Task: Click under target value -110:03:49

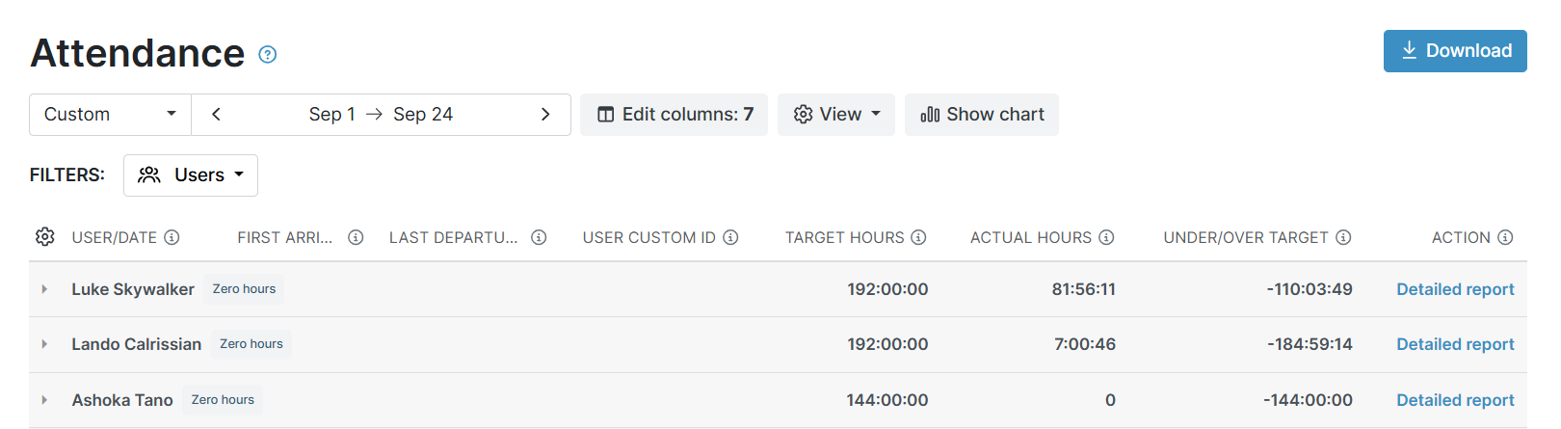Action: (1310, 289)
